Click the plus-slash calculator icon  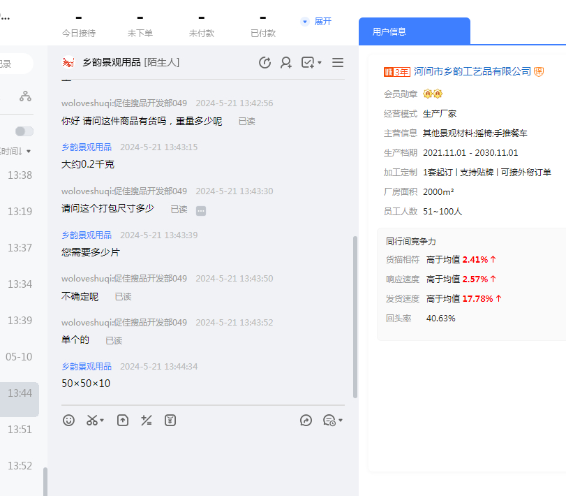[147, 420]
